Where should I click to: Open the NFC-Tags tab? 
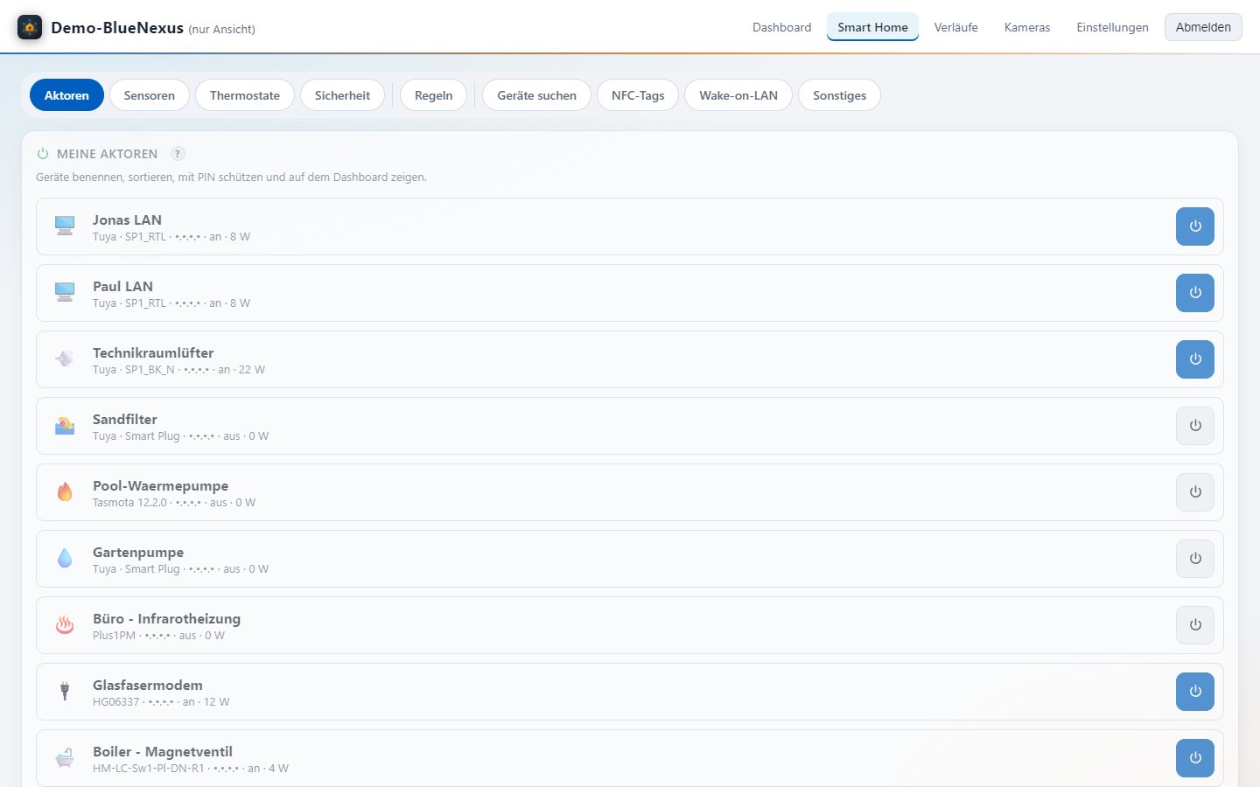638,95
